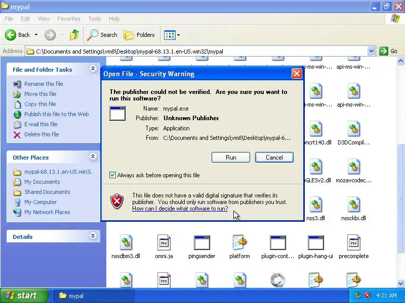
Task: Expand the Details panel
Action: coord(93,235)
